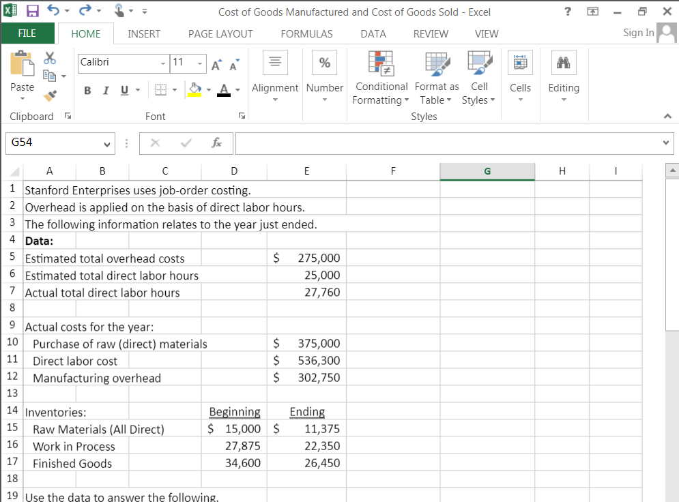679x504 pixels.
Task: Click the Insert Function fx icon
Action: [216, 143]
